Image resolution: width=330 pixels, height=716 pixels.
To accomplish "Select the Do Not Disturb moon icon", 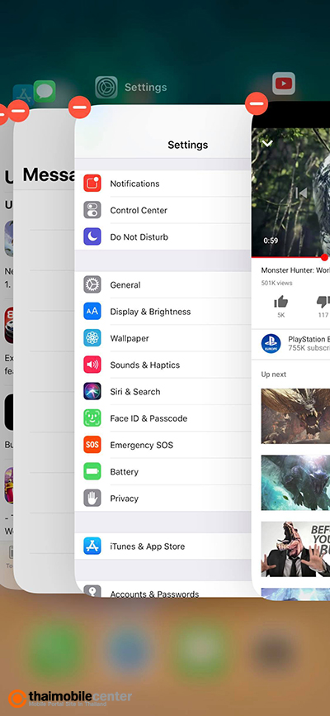I will pyautogui.click(x=92, y=236).
